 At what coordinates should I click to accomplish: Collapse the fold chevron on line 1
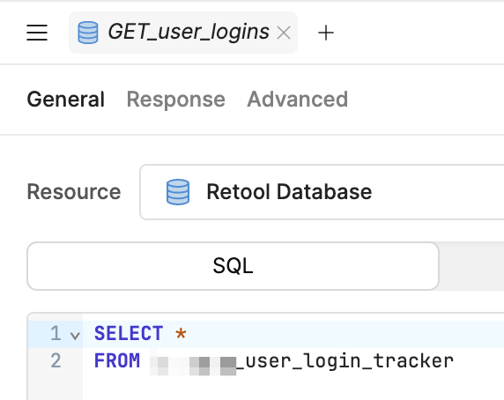tap(75, 336)
